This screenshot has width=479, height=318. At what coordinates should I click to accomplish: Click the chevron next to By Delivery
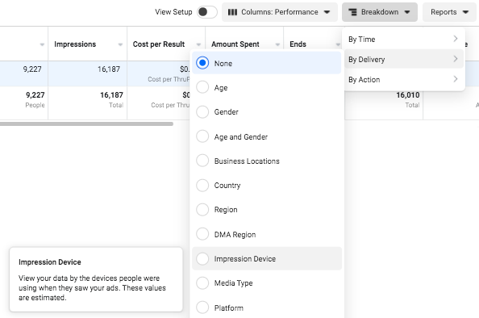456,59
